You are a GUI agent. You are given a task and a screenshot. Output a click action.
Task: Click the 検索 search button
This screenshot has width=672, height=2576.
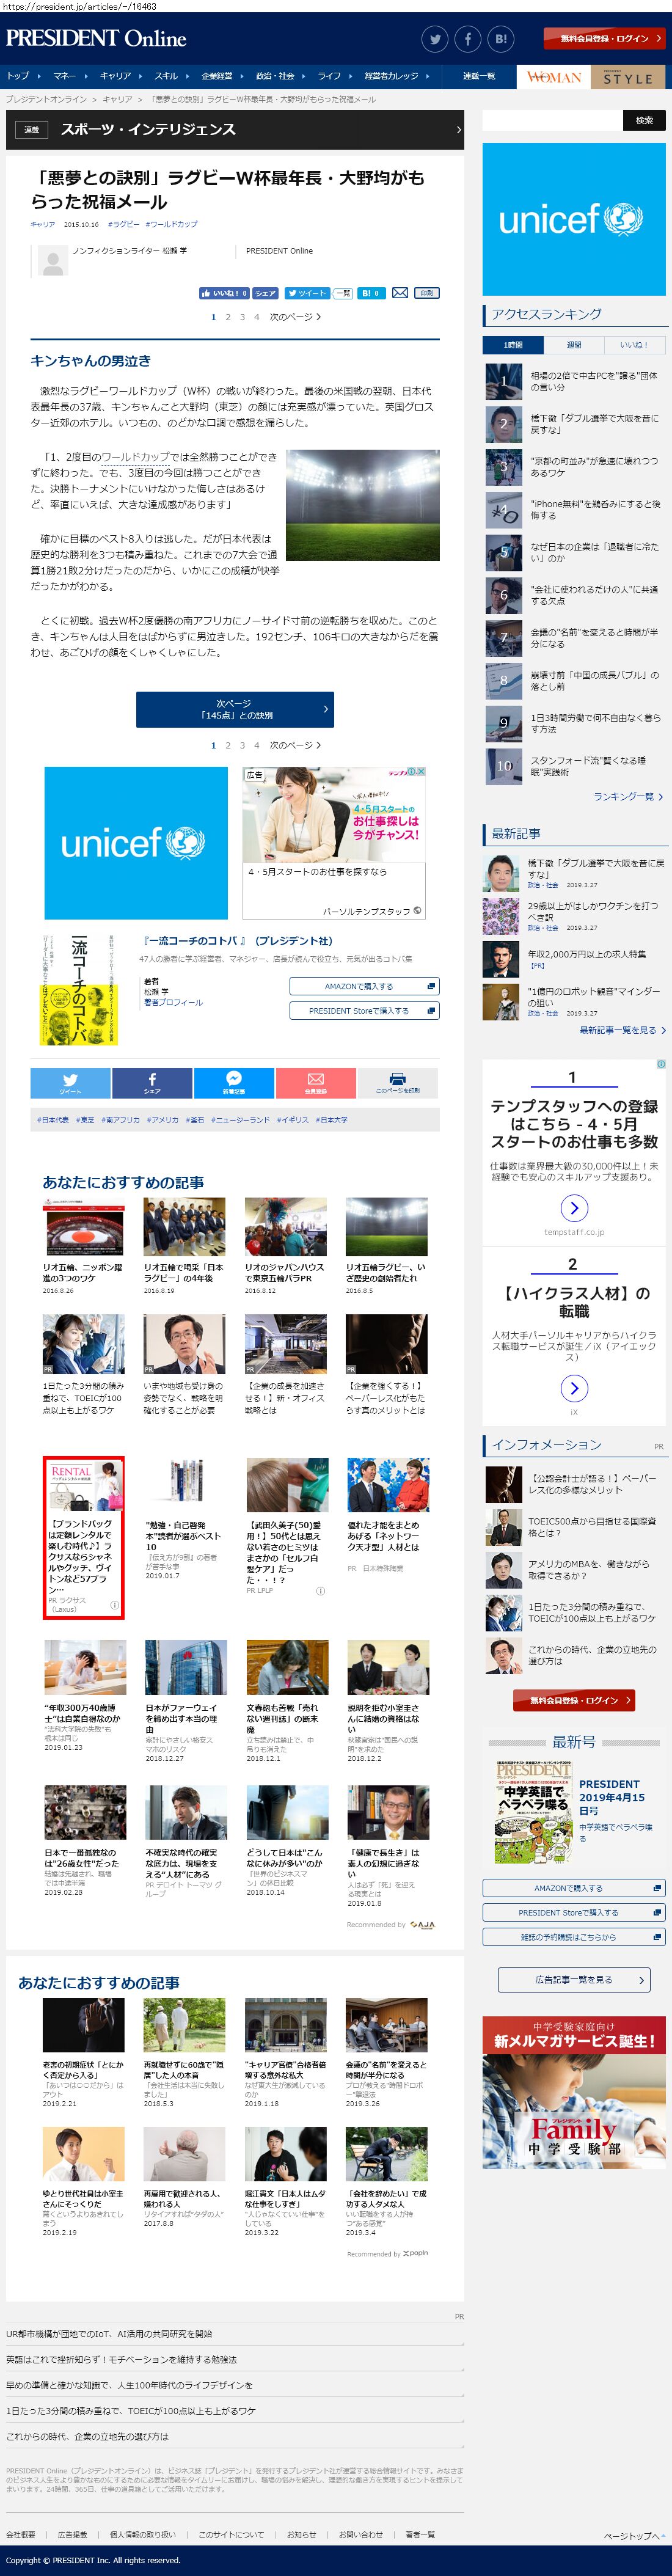(644, 120)
